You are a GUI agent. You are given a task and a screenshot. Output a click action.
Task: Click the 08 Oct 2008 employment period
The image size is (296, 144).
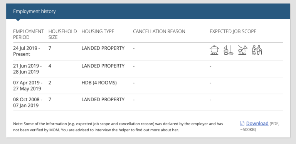click(x=28, y=102)
